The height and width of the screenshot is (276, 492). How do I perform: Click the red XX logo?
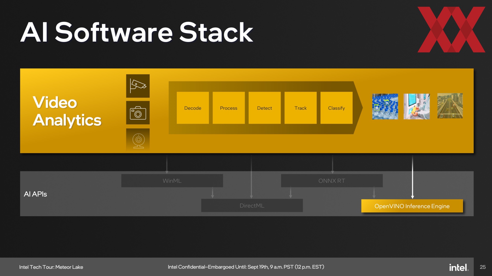(451, 30)
